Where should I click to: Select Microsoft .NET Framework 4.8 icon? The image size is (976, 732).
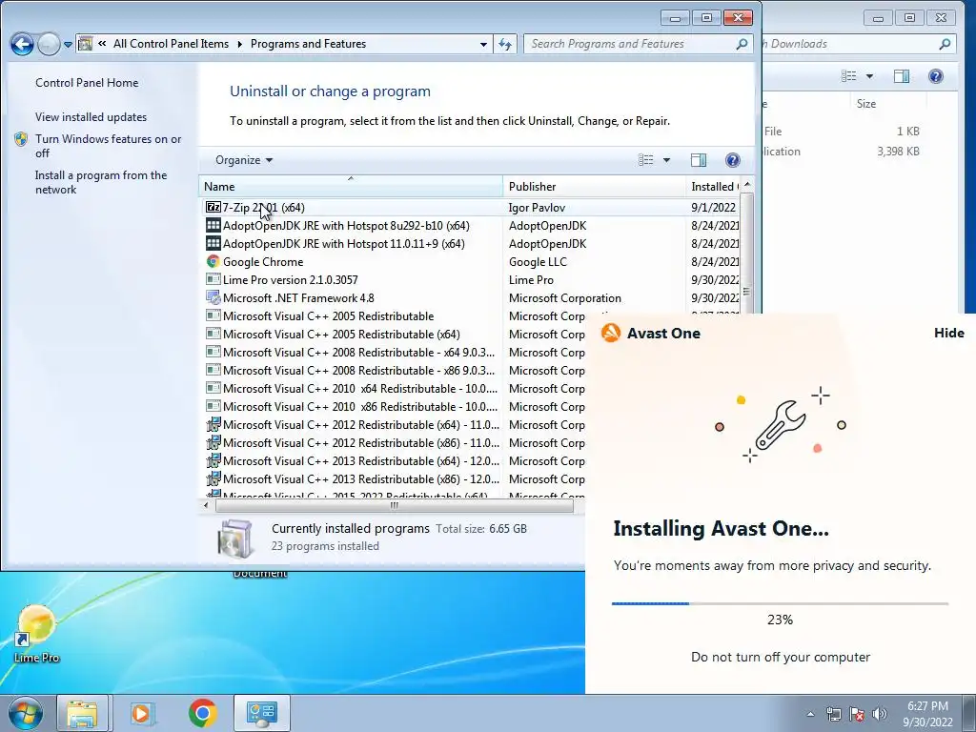click(x=213, y=297)
